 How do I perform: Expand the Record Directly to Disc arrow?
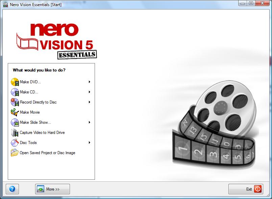tap(89, 102)
